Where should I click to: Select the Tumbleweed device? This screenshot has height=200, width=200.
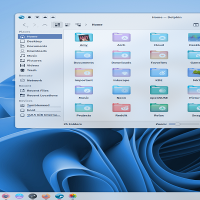coord(40,105)
